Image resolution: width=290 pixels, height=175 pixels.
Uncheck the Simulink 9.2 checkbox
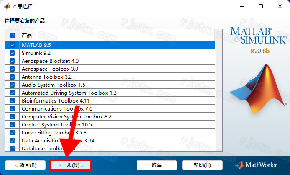[x=13, y=53]
